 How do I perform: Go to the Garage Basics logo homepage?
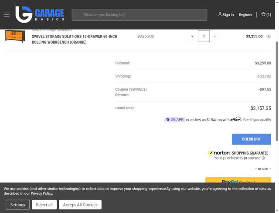point(40,14)
